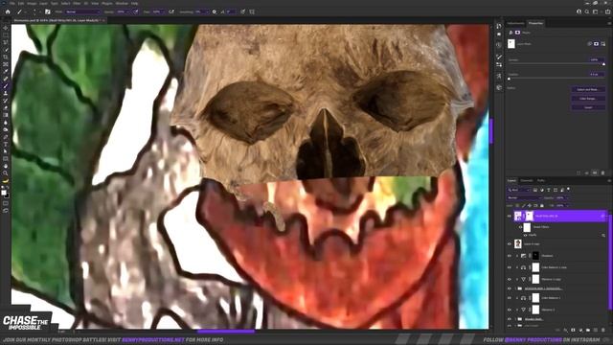Select the Gradient tool

point(6,115)
